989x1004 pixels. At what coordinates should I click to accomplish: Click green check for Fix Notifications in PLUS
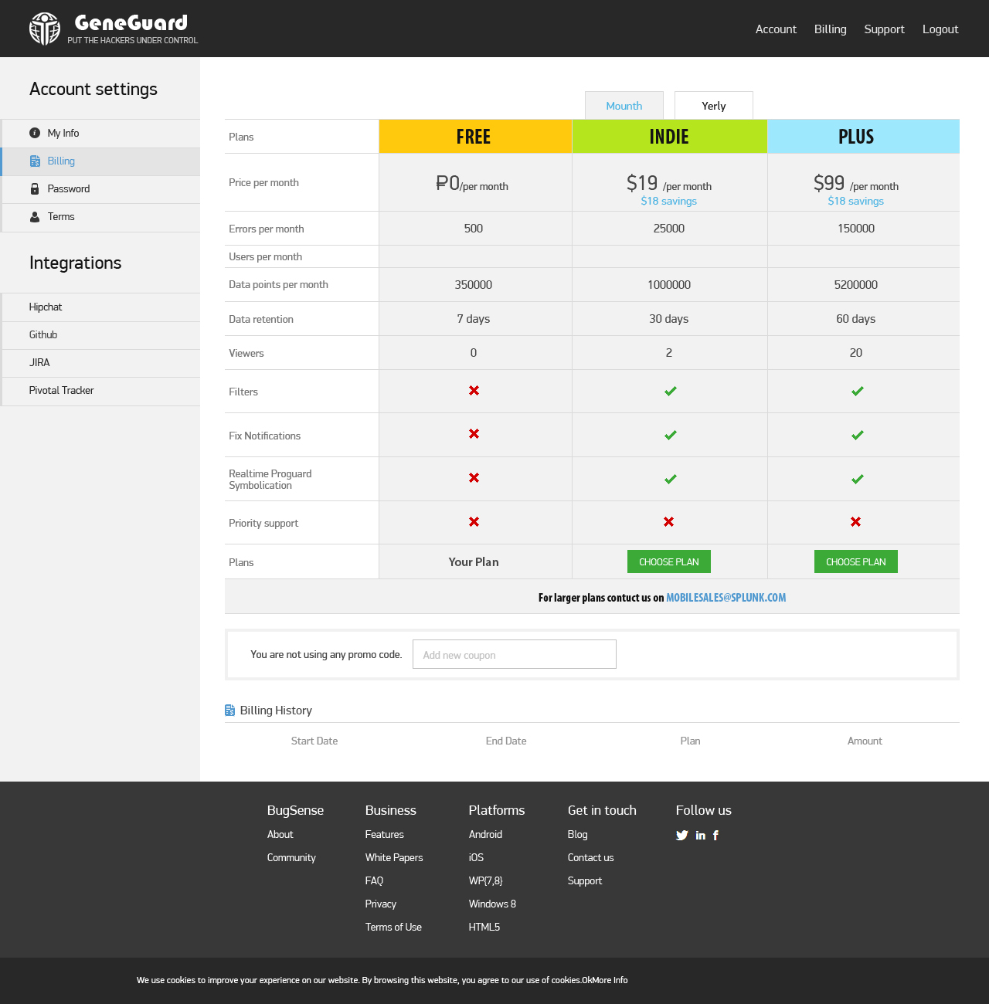(x=857, y=436)
